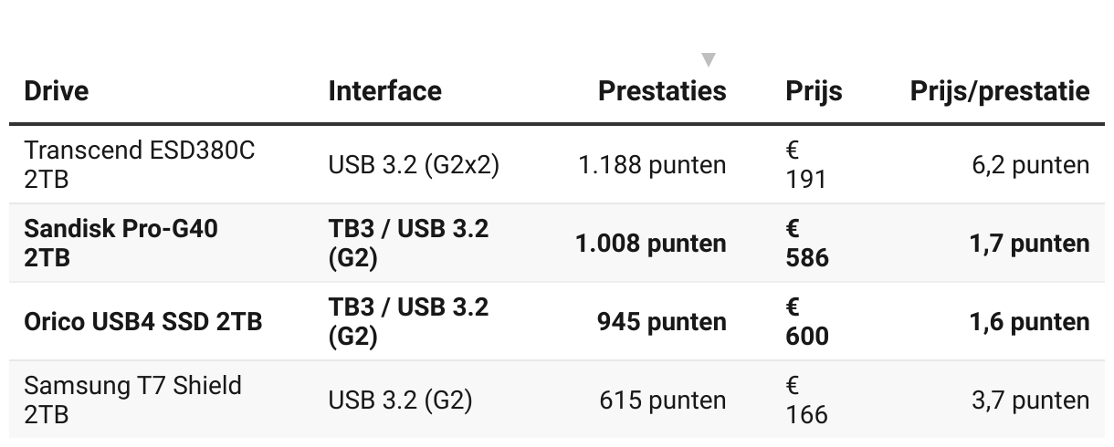Image resolution: width=1114 pixels, height=447 pixels.
Task: Select the 615 punten cell
Action: [x=663, y=400]
